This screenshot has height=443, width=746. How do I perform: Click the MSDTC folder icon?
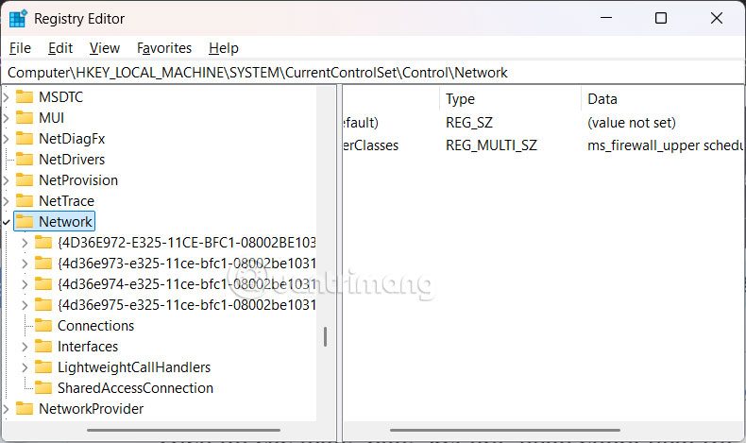click(25, 97)
